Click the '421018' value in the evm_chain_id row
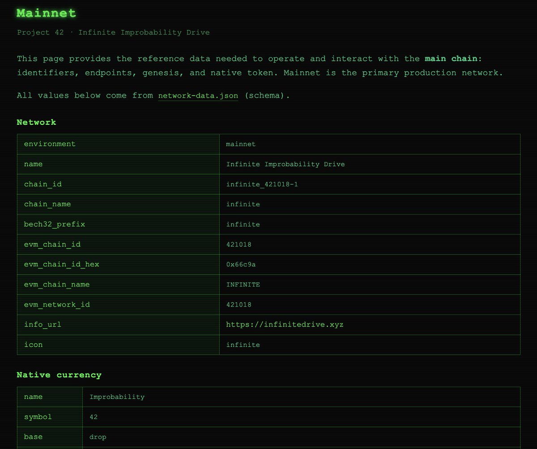The image size is (537, 449). pyautogui.click(x=239, y=244)
